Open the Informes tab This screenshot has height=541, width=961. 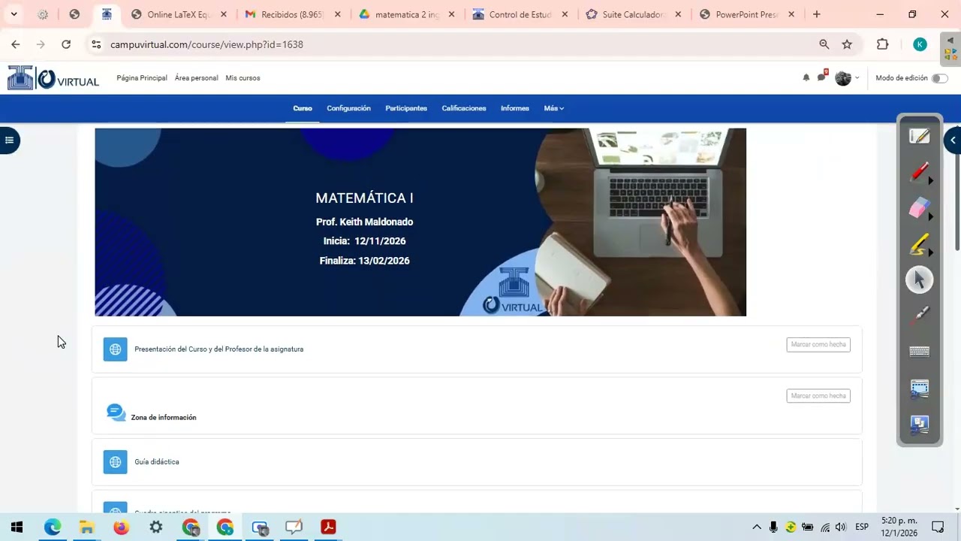(x=515, y=108)
